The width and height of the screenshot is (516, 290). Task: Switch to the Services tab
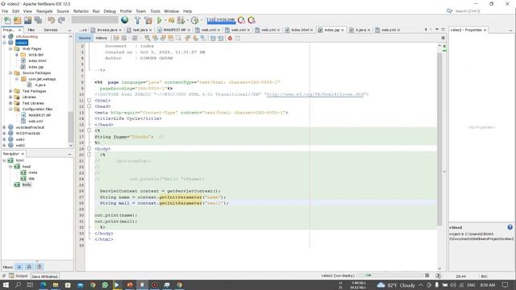51,30
